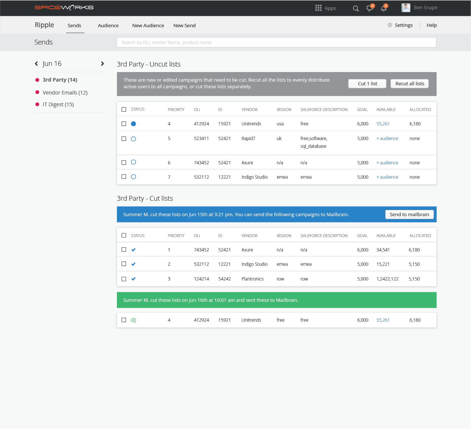Click + audience link in Rapid7 row
The image size is (471, 429).
coord(387,139)
